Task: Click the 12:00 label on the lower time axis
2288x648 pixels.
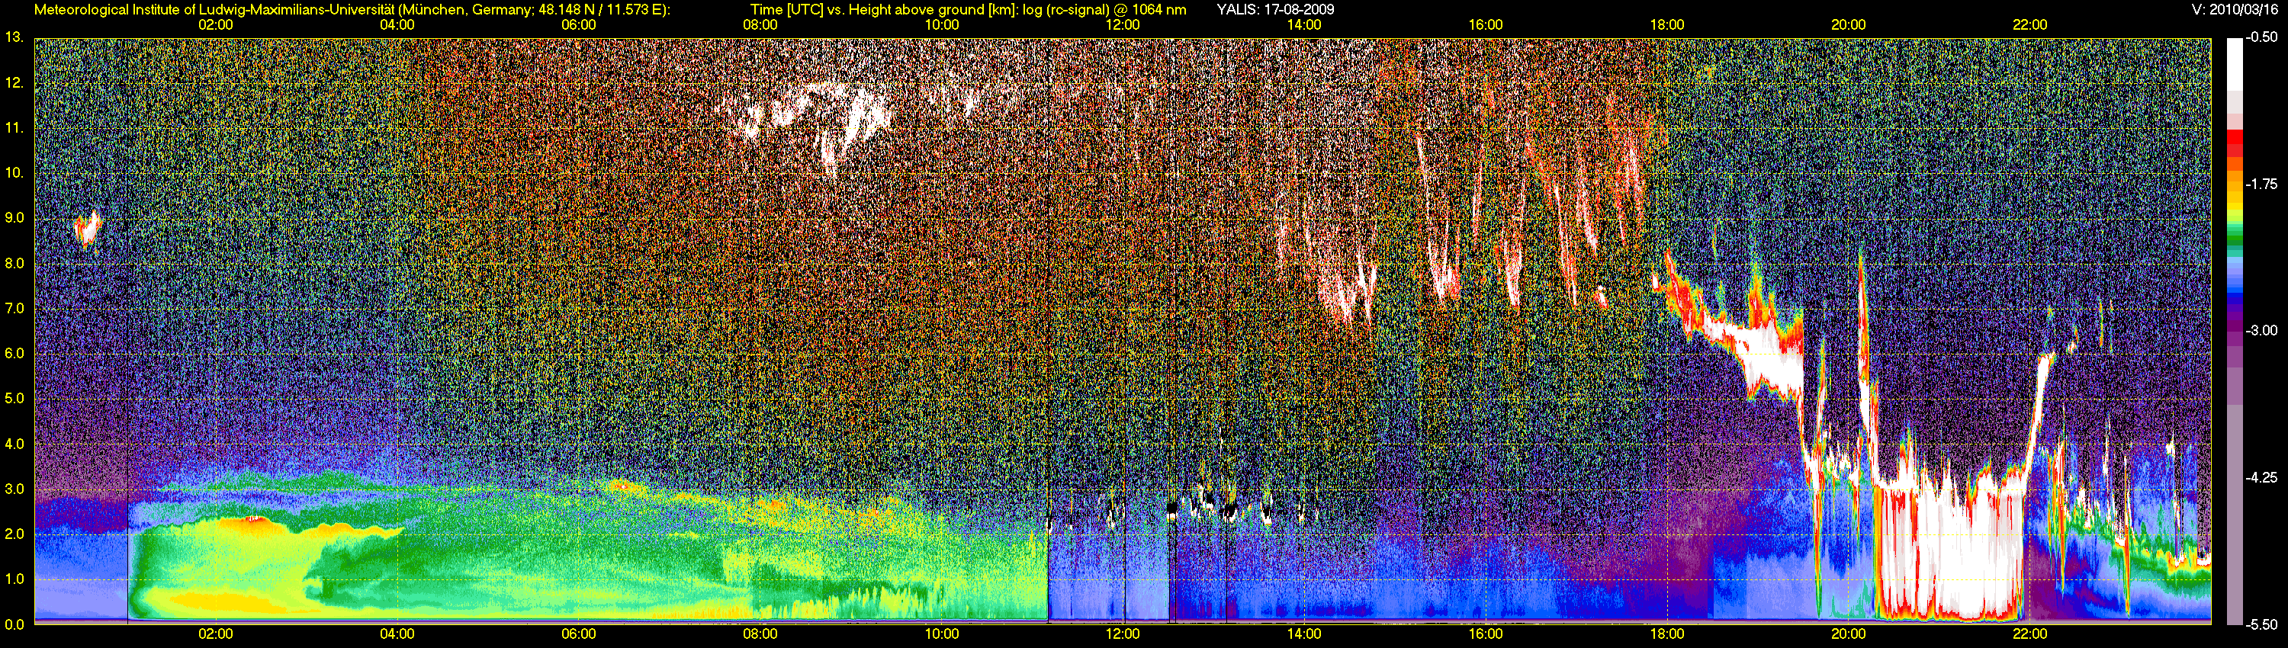Action: pos(1123,634)
